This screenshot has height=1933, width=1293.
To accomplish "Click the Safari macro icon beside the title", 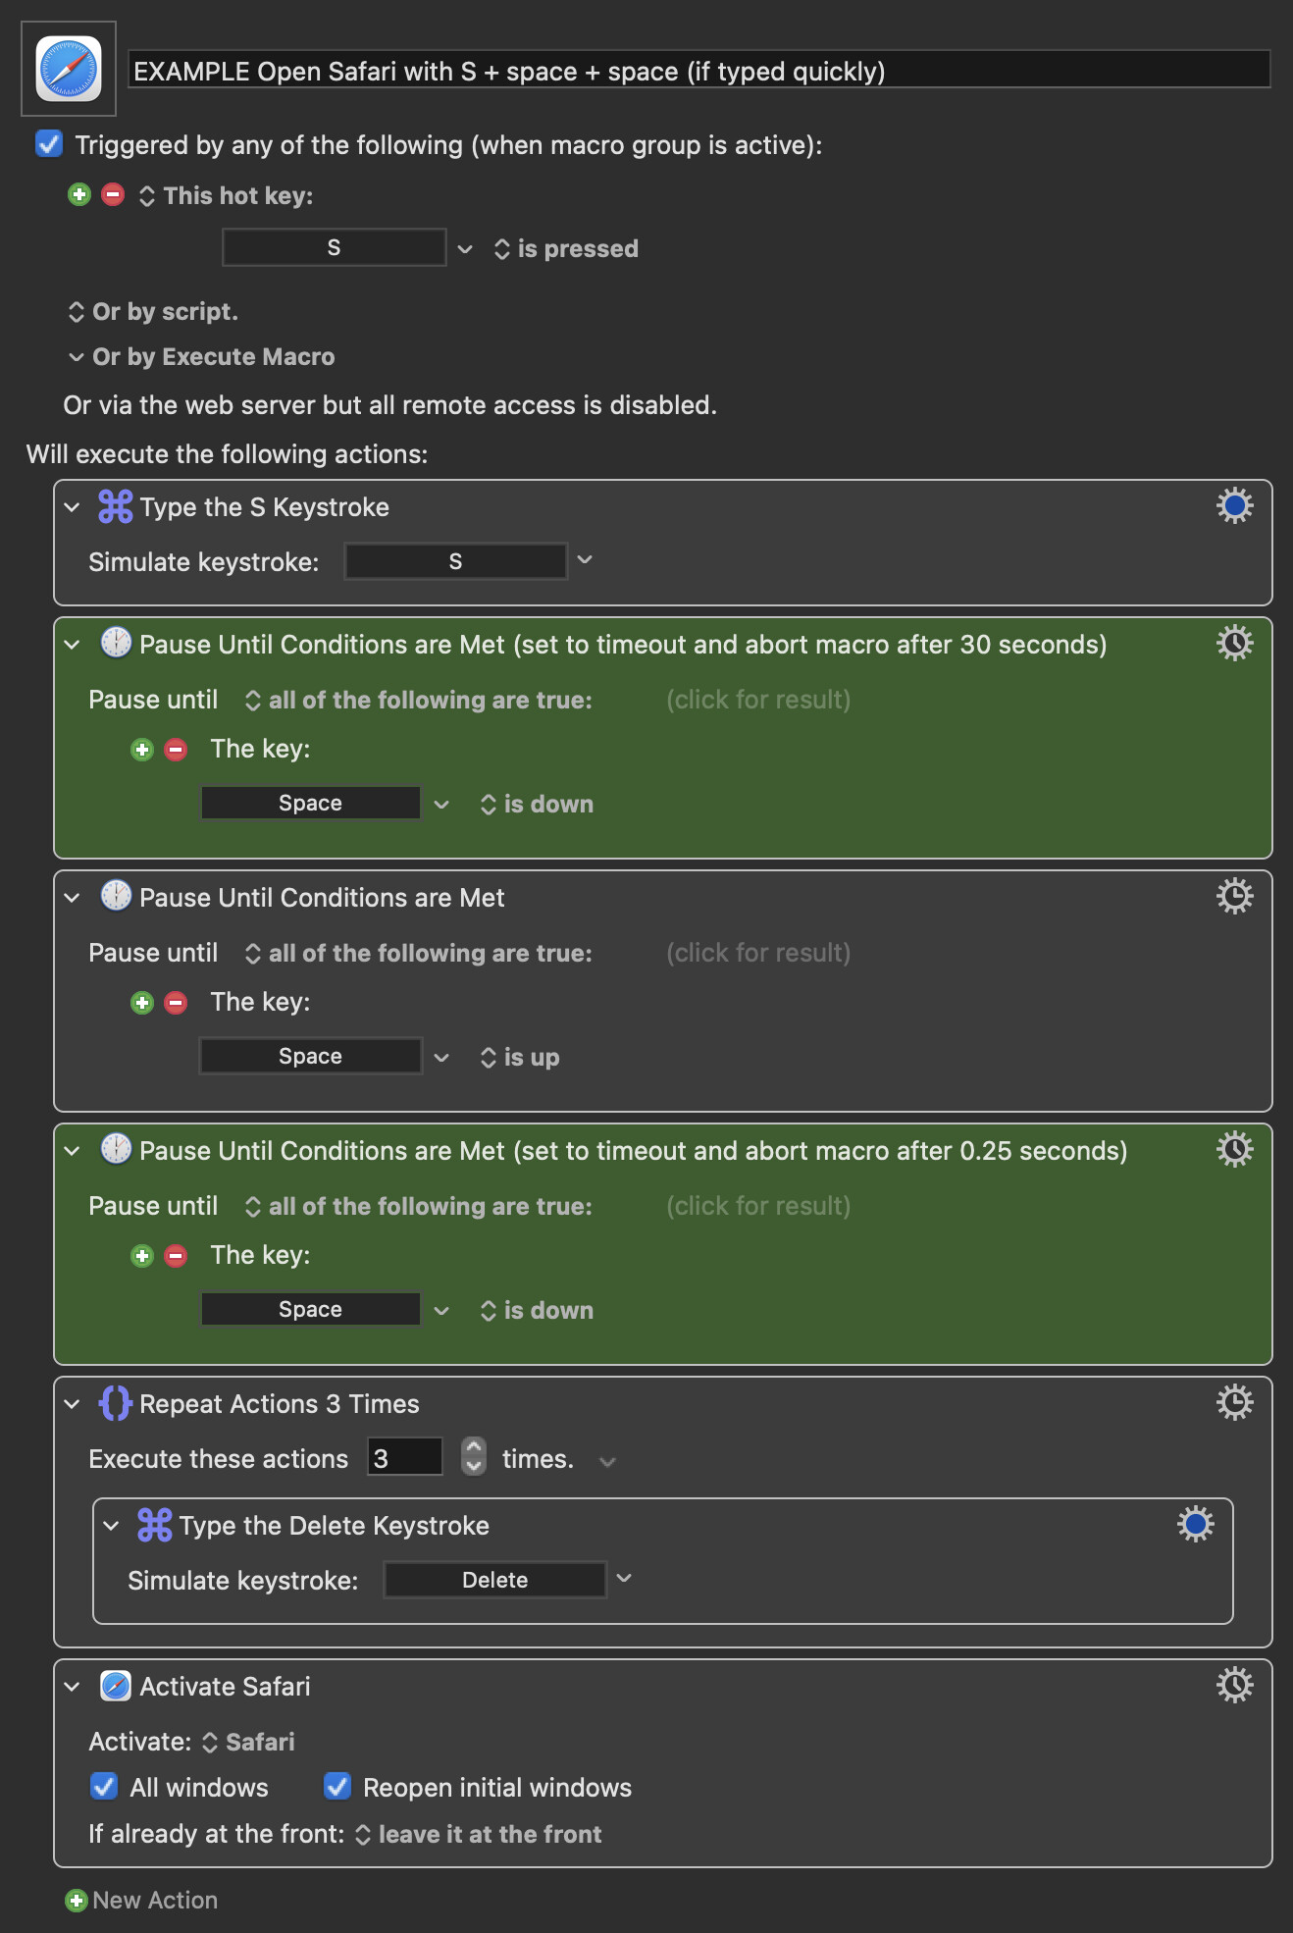I will click(69, 69).
